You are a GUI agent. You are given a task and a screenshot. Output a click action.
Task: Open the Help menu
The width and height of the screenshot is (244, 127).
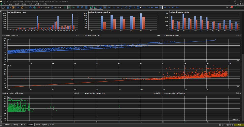[45, 4]
